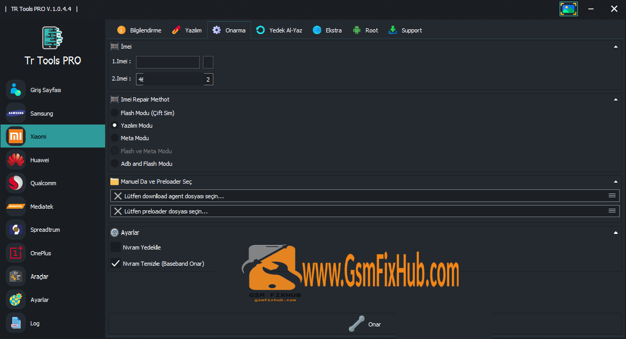Screen dimensions: 626x339
Task: Select Xiaomi Mi logo icon
Action: (x=16, y=137)
